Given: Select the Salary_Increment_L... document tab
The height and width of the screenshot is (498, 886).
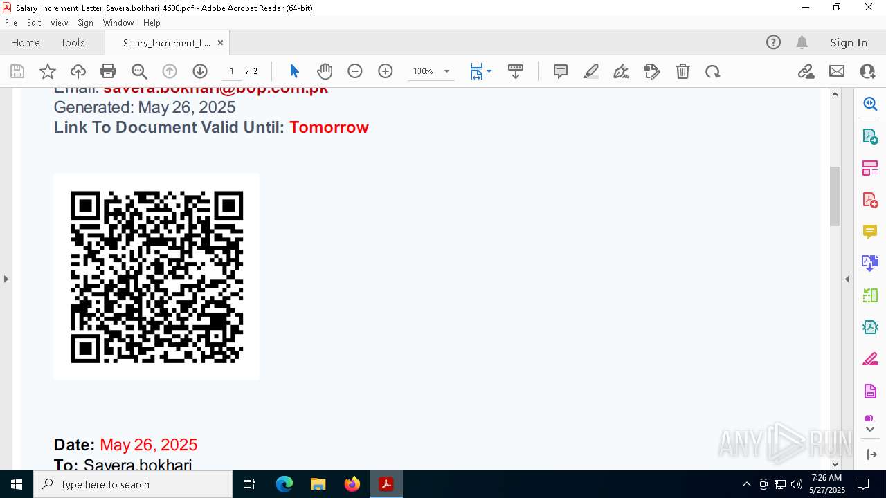Looking at the screenshot, I should [x=166, y=43].
